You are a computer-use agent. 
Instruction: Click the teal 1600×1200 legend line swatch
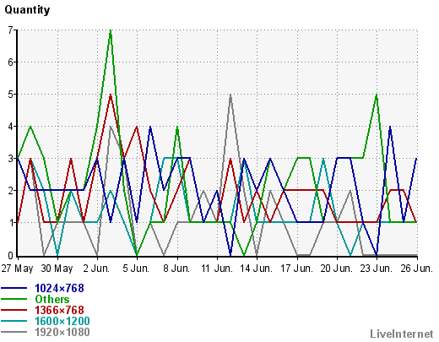tap(14, 321)
